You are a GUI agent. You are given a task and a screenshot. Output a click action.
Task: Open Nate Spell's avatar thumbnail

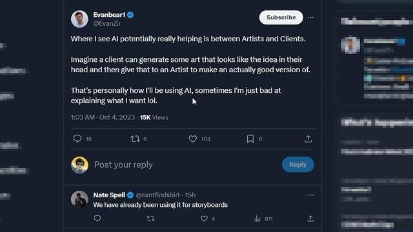(79, 199)
